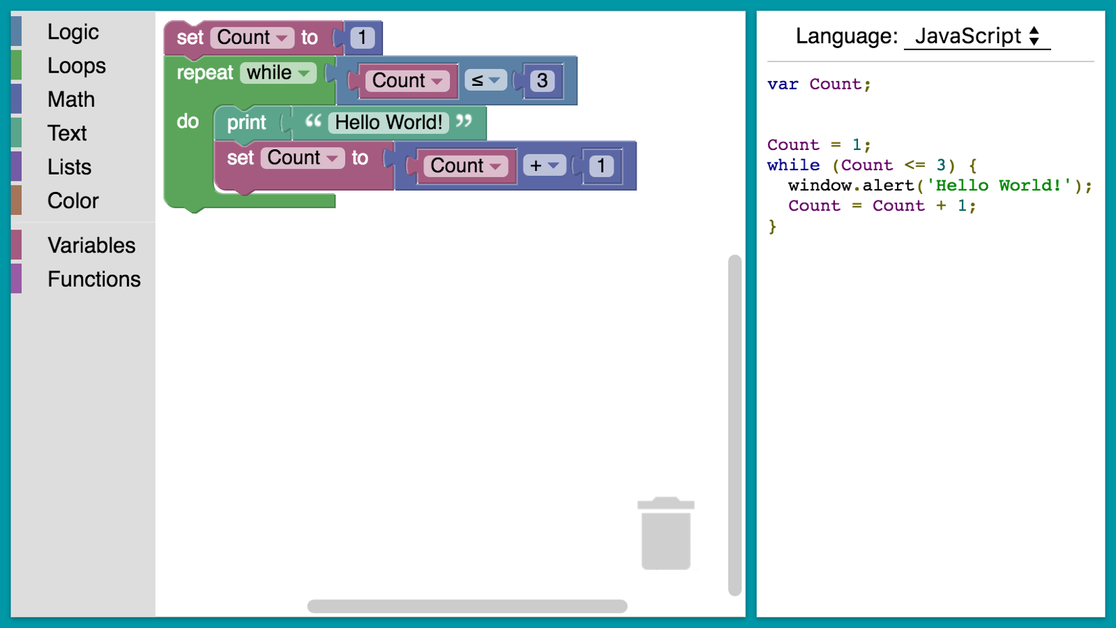Select the Loops category in sidebar

77,66
